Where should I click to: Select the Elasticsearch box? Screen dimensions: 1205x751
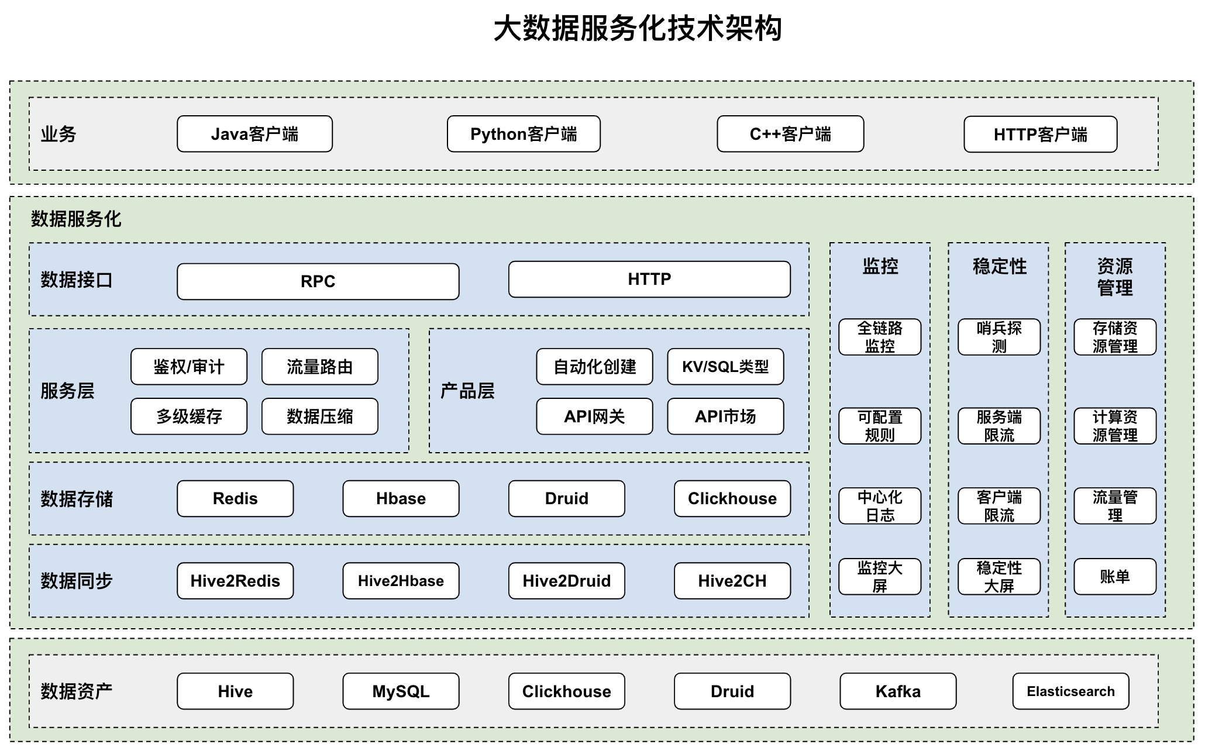(1070, 691)
